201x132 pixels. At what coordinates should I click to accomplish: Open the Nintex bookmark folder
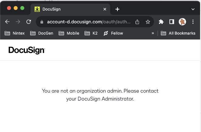[x=15, y=33]
